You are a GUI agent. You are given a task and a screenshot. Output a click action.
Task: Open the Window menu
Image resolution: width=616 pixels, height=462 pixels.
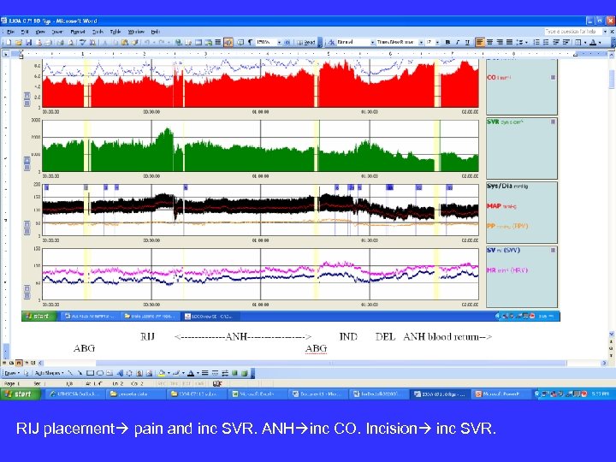(136, 32)
